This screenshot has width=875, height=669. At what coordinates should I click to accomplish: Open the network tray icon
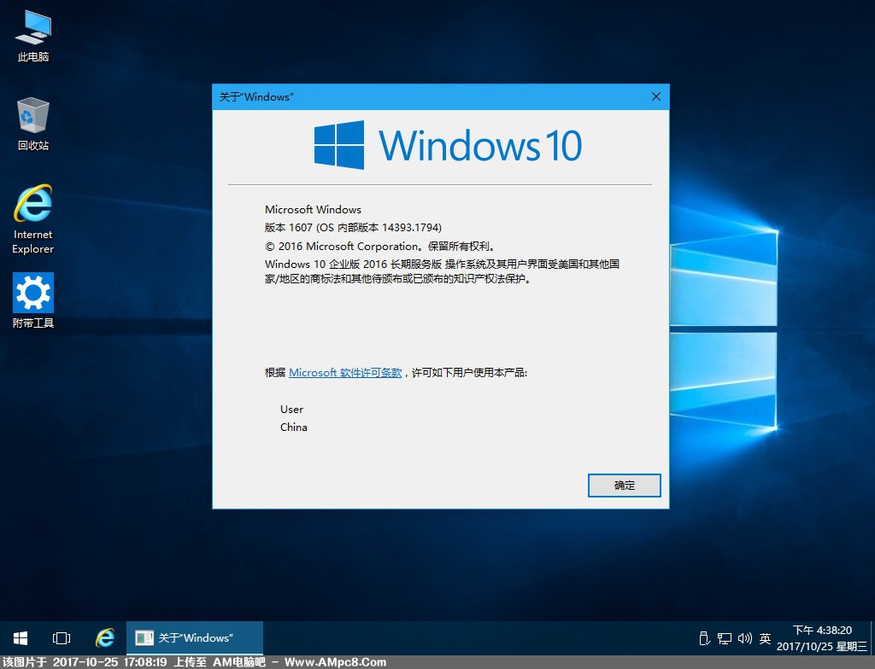pyautogui.click(x=725, y=638)
